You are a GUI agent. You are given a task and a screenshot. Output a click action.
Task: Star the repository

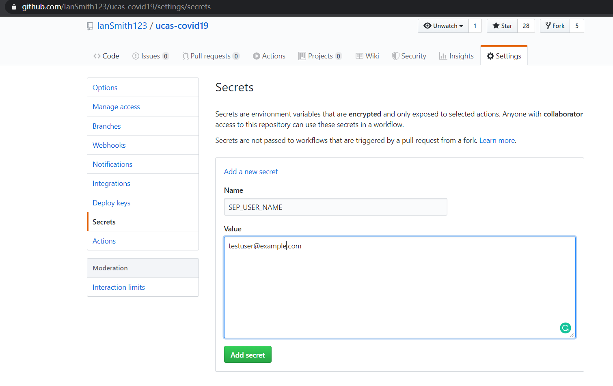(x=502, y=26)
